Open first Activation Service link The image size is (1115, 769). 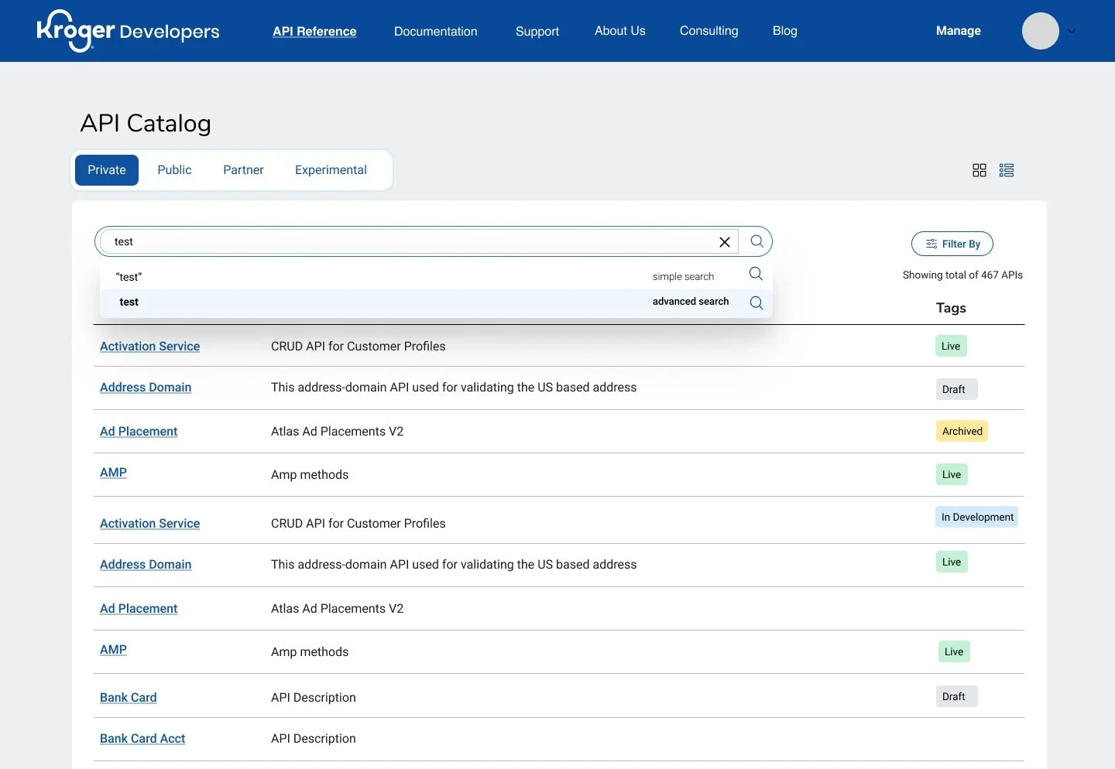coord(149,347)
